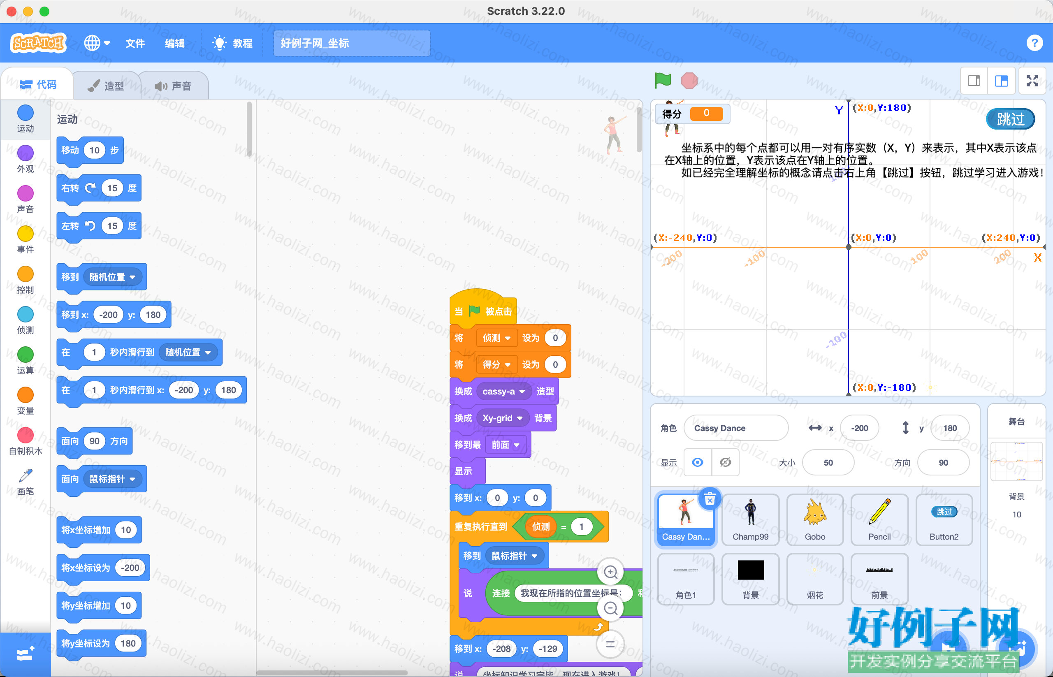Open the Scratch logo home
This screenshot has width=1053, height=677.
38,43
